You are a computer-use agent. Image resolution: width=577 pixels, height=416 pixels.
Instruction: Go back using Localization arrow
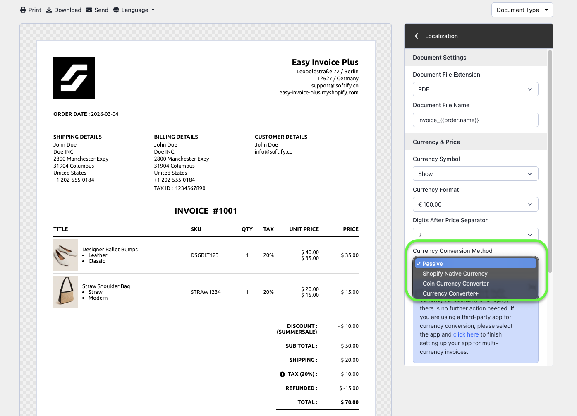coord(417,36)
